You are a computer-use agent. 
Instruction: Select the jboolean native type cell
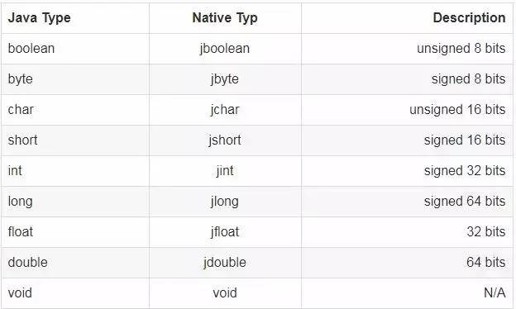(x=225, y=49)
